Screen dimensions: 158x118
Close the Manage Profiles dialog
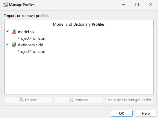(151, 4)
